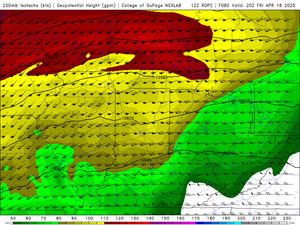Pick the 150 value on the isotach legend
This screenshot has height=225, width=300.
165,218
